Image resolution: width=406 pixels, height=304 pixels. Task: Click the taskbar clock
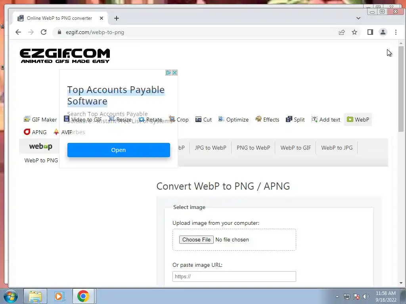(386, 296)
